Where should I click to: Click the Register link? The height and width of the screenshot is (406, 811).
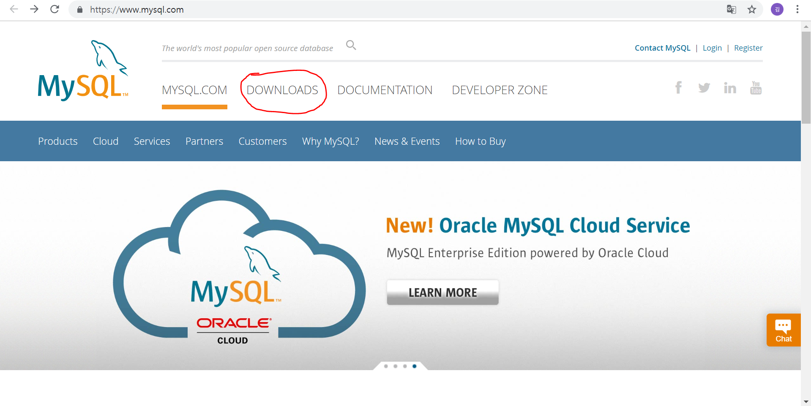(x=748, y=48)
